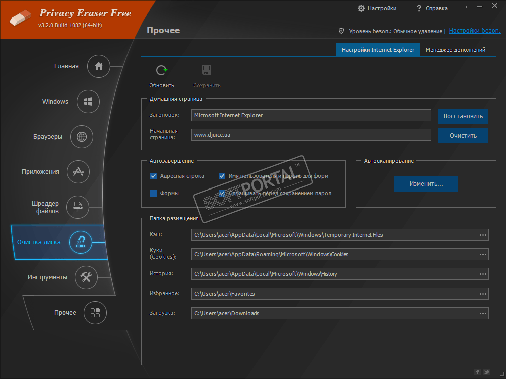This screenshot has height=379, width=506.
Task: Switch to Настройки Internet Explorer tab
Action: (x=377, y=50)
